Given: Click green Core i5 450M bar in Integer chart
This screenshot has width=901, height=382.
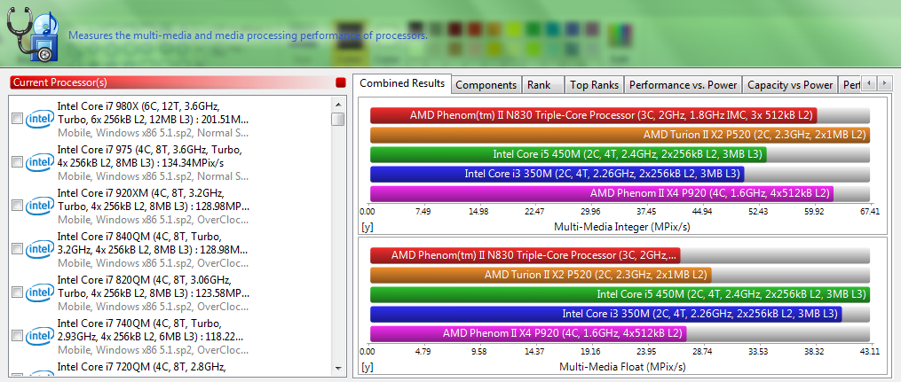Looking at the screenshot, I should (x=568, y=154).
